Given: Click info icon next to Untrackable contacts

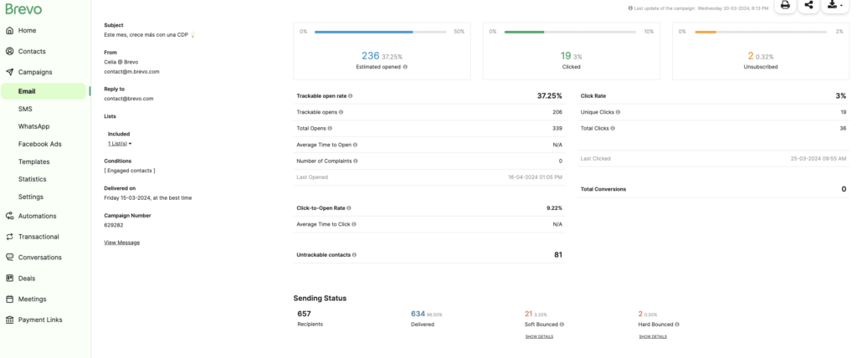Looking at the screenshot, I should click(x=355, y=255).
